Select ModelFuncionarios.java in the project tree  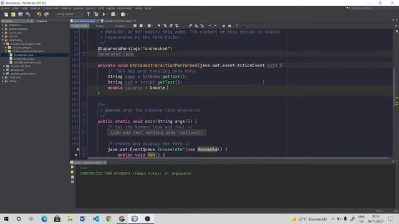[x=27, y=62]
